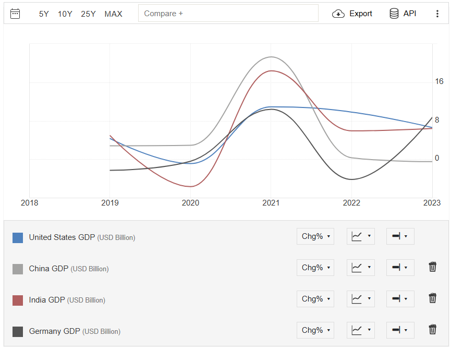The width and height of the screenshot is (451, 349).
Task: Delete the Germany GDP series
Action: (432, 329)
